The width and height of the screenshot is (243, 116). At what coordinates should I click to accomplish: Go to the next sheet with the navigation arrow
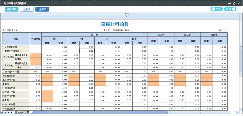[8, 113]
